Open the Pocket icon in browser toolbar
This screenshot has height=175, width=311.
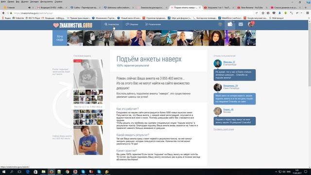tap(274, 13)
